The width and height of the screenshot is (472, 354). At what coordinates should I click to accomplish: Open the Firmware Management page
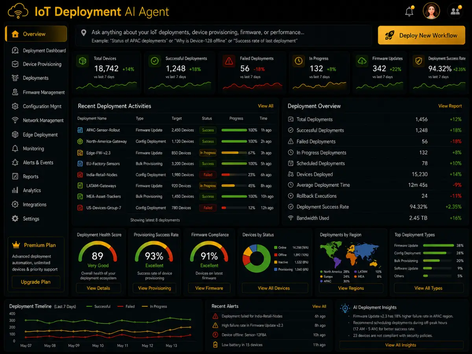pos(38,92)
